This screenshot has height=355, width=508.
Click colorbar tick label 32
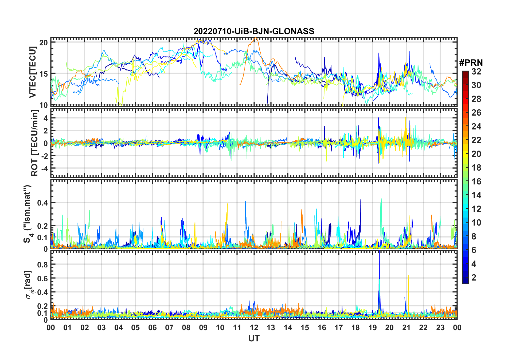pos(476,72)
